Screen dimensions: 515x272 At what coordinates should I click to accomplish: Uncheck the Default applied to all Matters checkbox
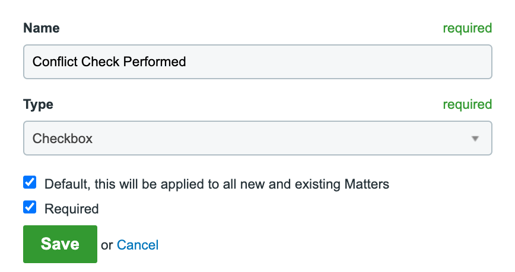30,182
